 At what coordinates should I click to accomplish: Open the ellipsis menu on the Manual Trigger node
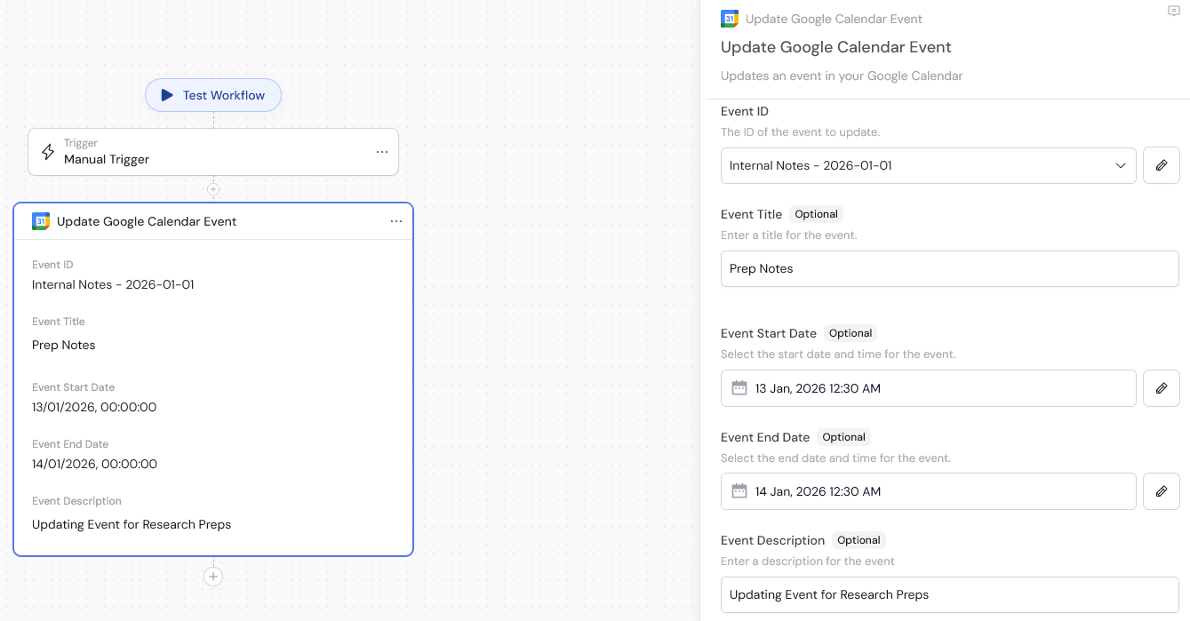[x=382, y=152]
